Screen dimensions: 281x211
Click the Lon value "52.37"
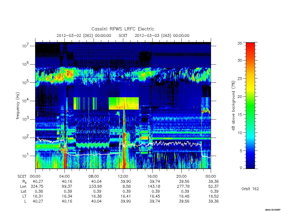tap(213, 186)
